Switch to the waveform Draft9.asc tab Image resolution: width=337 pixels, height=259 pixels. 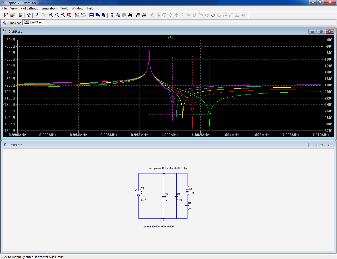point(34,22)
